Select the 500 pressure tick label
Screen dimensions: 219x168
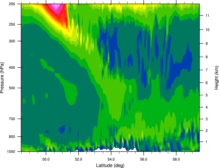[x=12, y=88]
